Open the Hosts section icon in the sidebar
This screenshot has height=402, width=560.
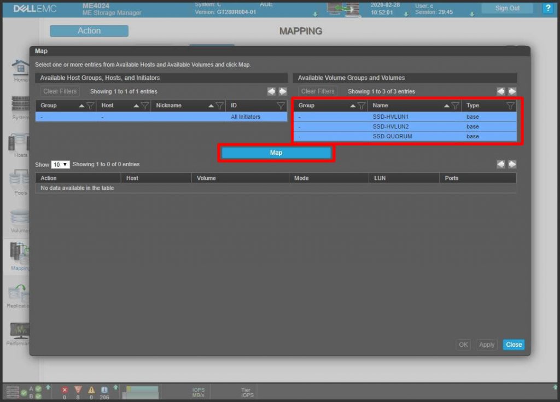[x=19, y=142]
